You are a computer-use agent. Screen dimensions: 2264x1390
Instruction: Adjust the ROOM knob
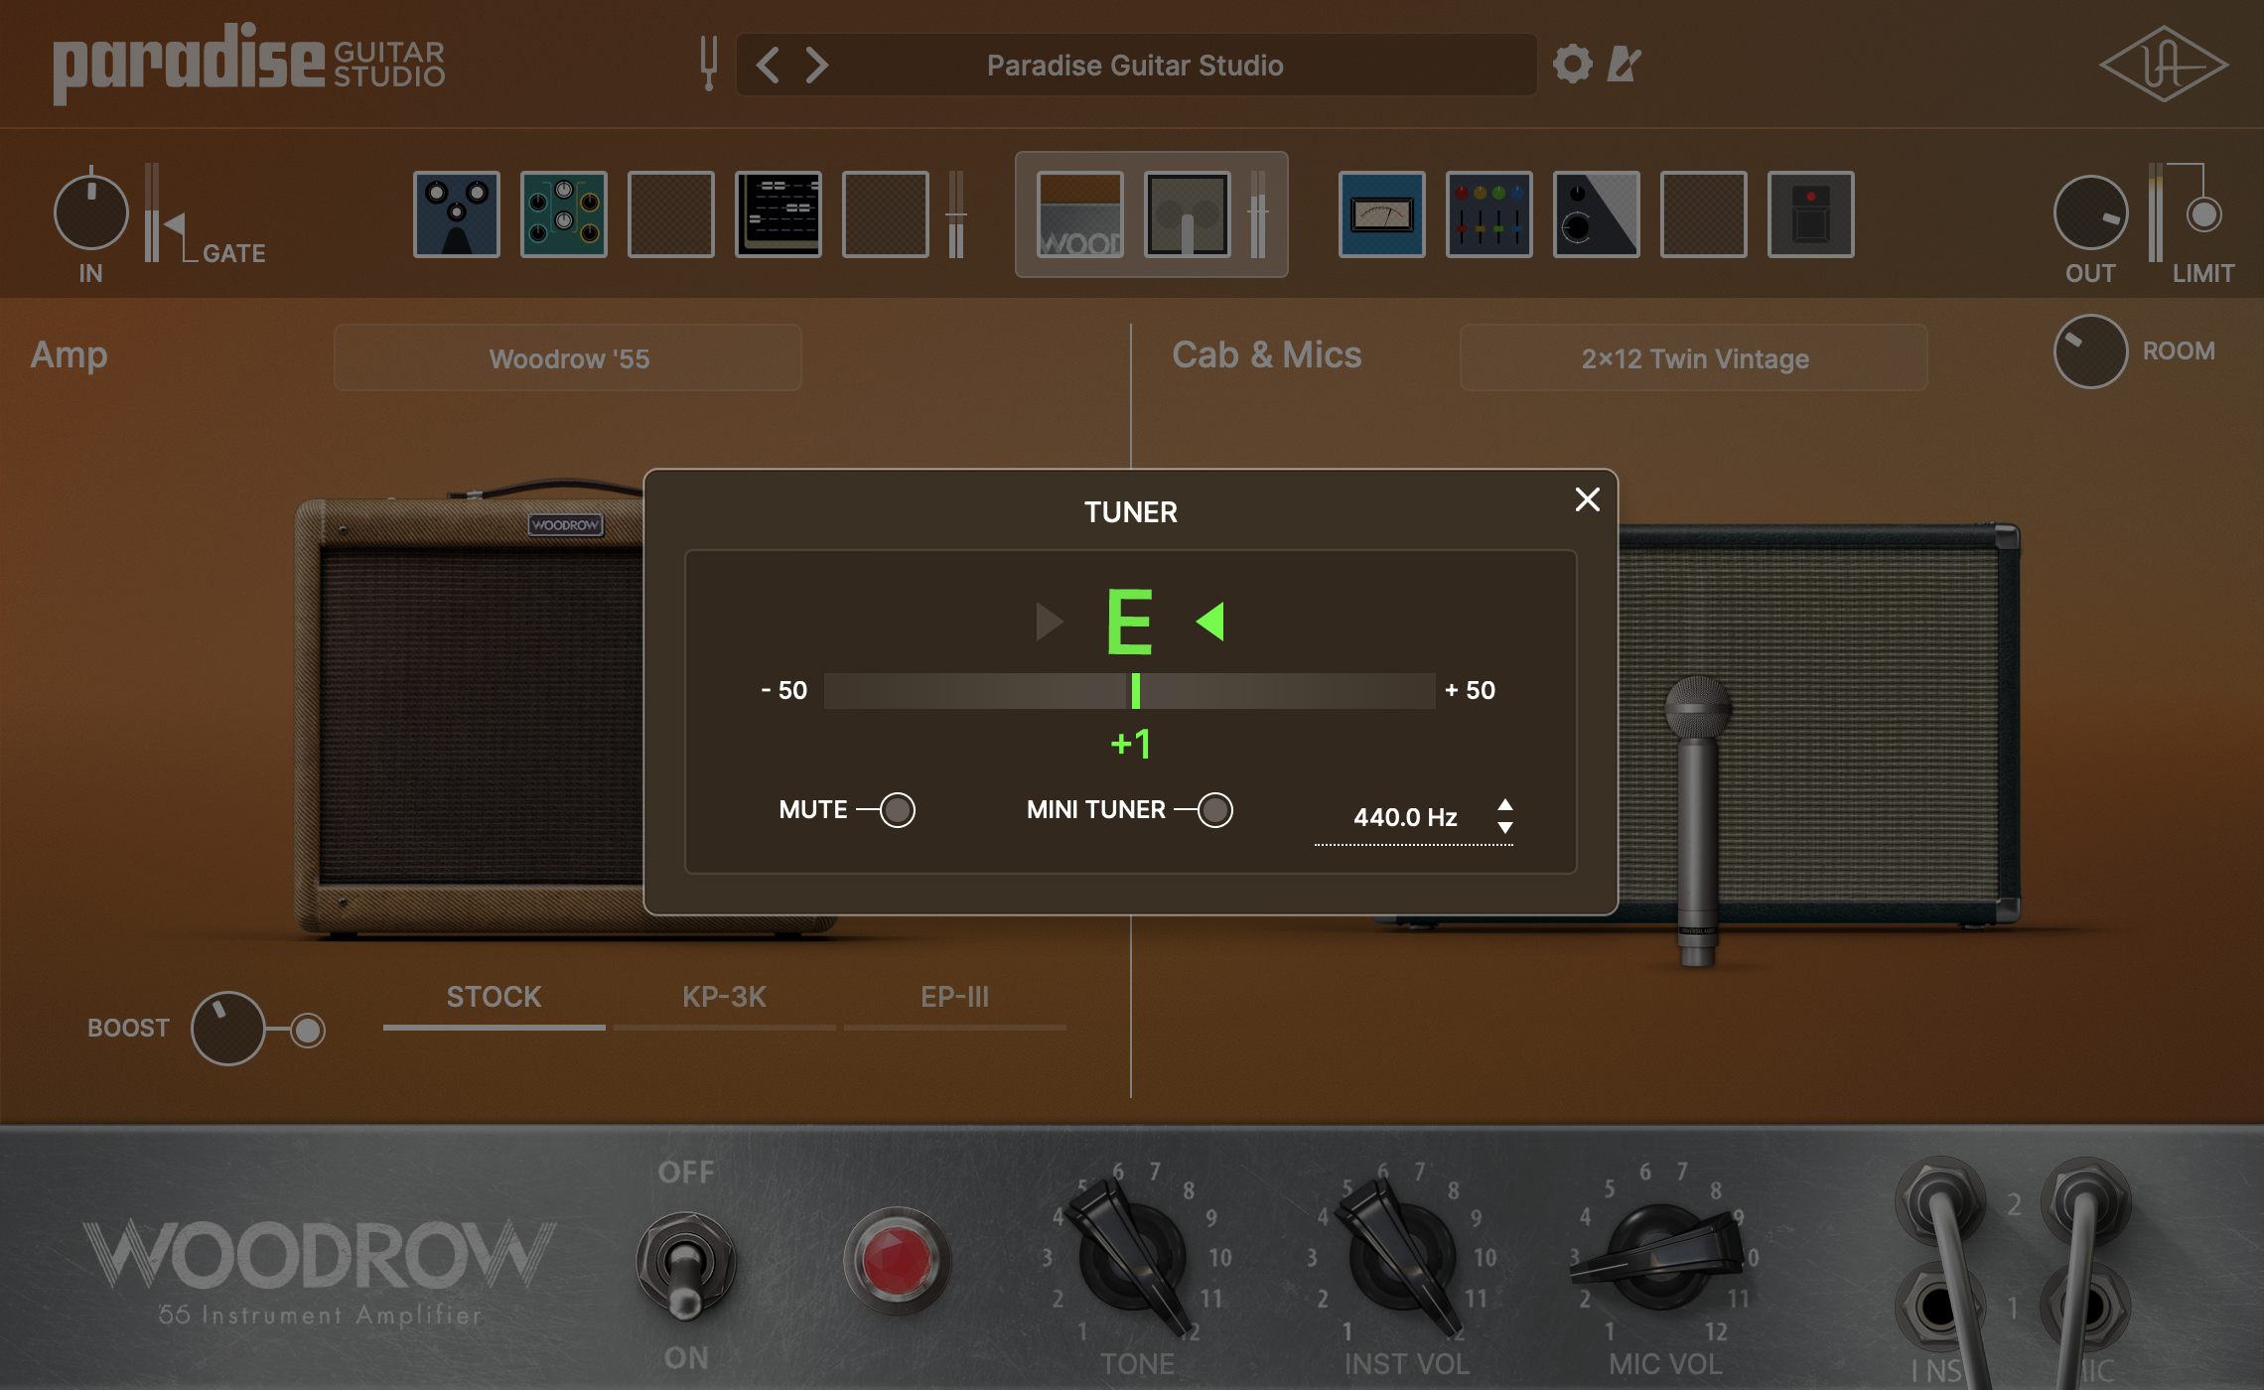(2089, 350)
